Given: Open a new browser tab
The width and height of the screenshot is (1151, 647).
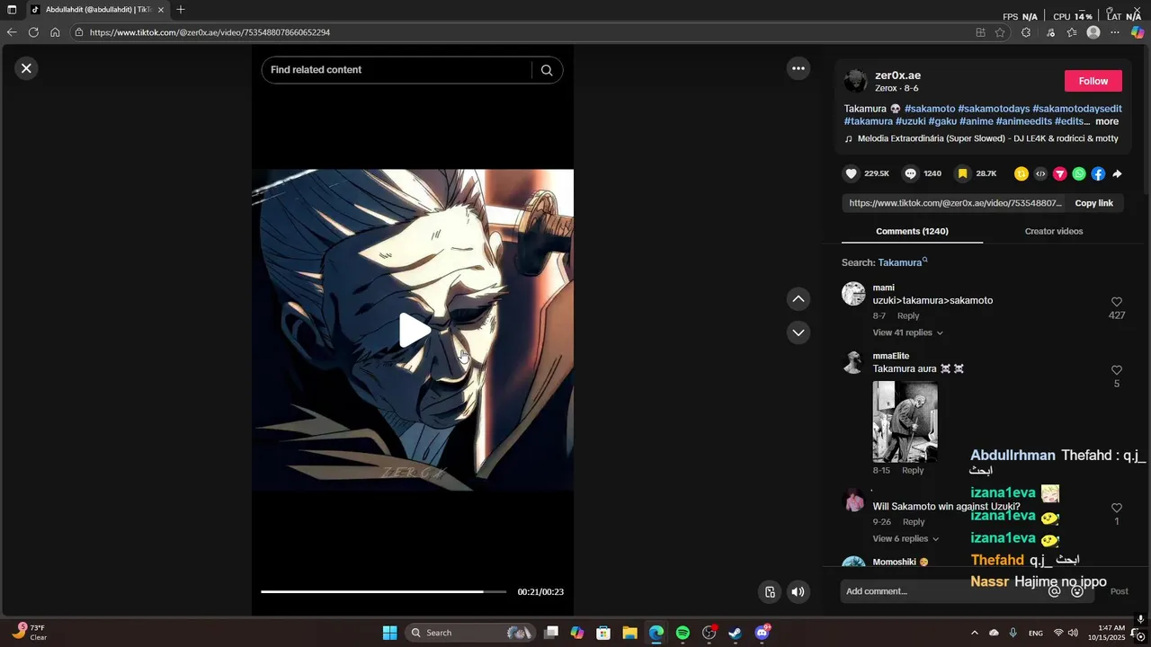Looking at the screenshot, I should 181,10.
